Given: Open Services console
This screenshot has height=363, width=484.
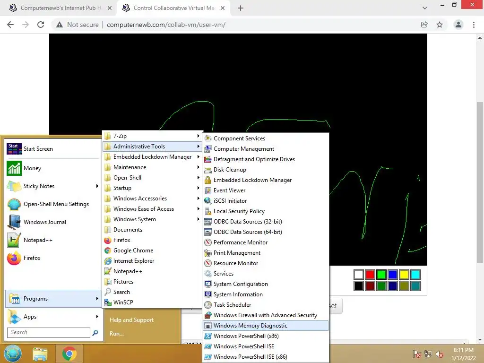Looking at the screenshot, I should coord(266,274).
